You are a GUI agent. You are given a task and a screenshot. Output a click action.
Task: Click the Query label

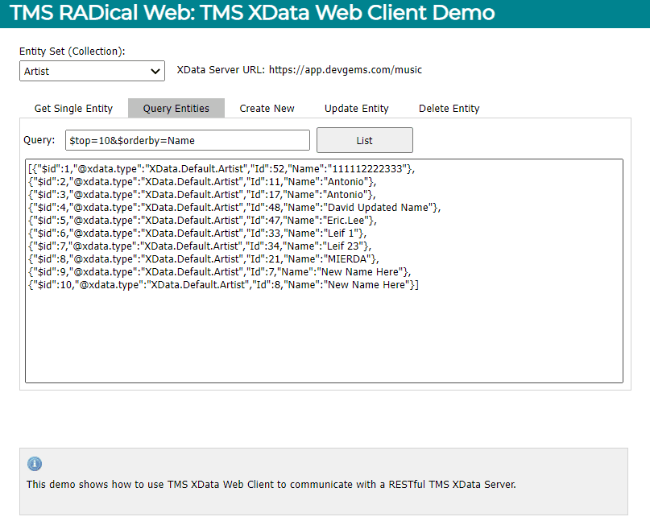click(39, 139)
